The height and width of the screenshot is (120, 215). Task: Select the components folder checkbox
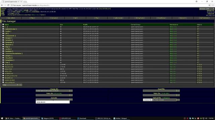(x=3, y=36)
